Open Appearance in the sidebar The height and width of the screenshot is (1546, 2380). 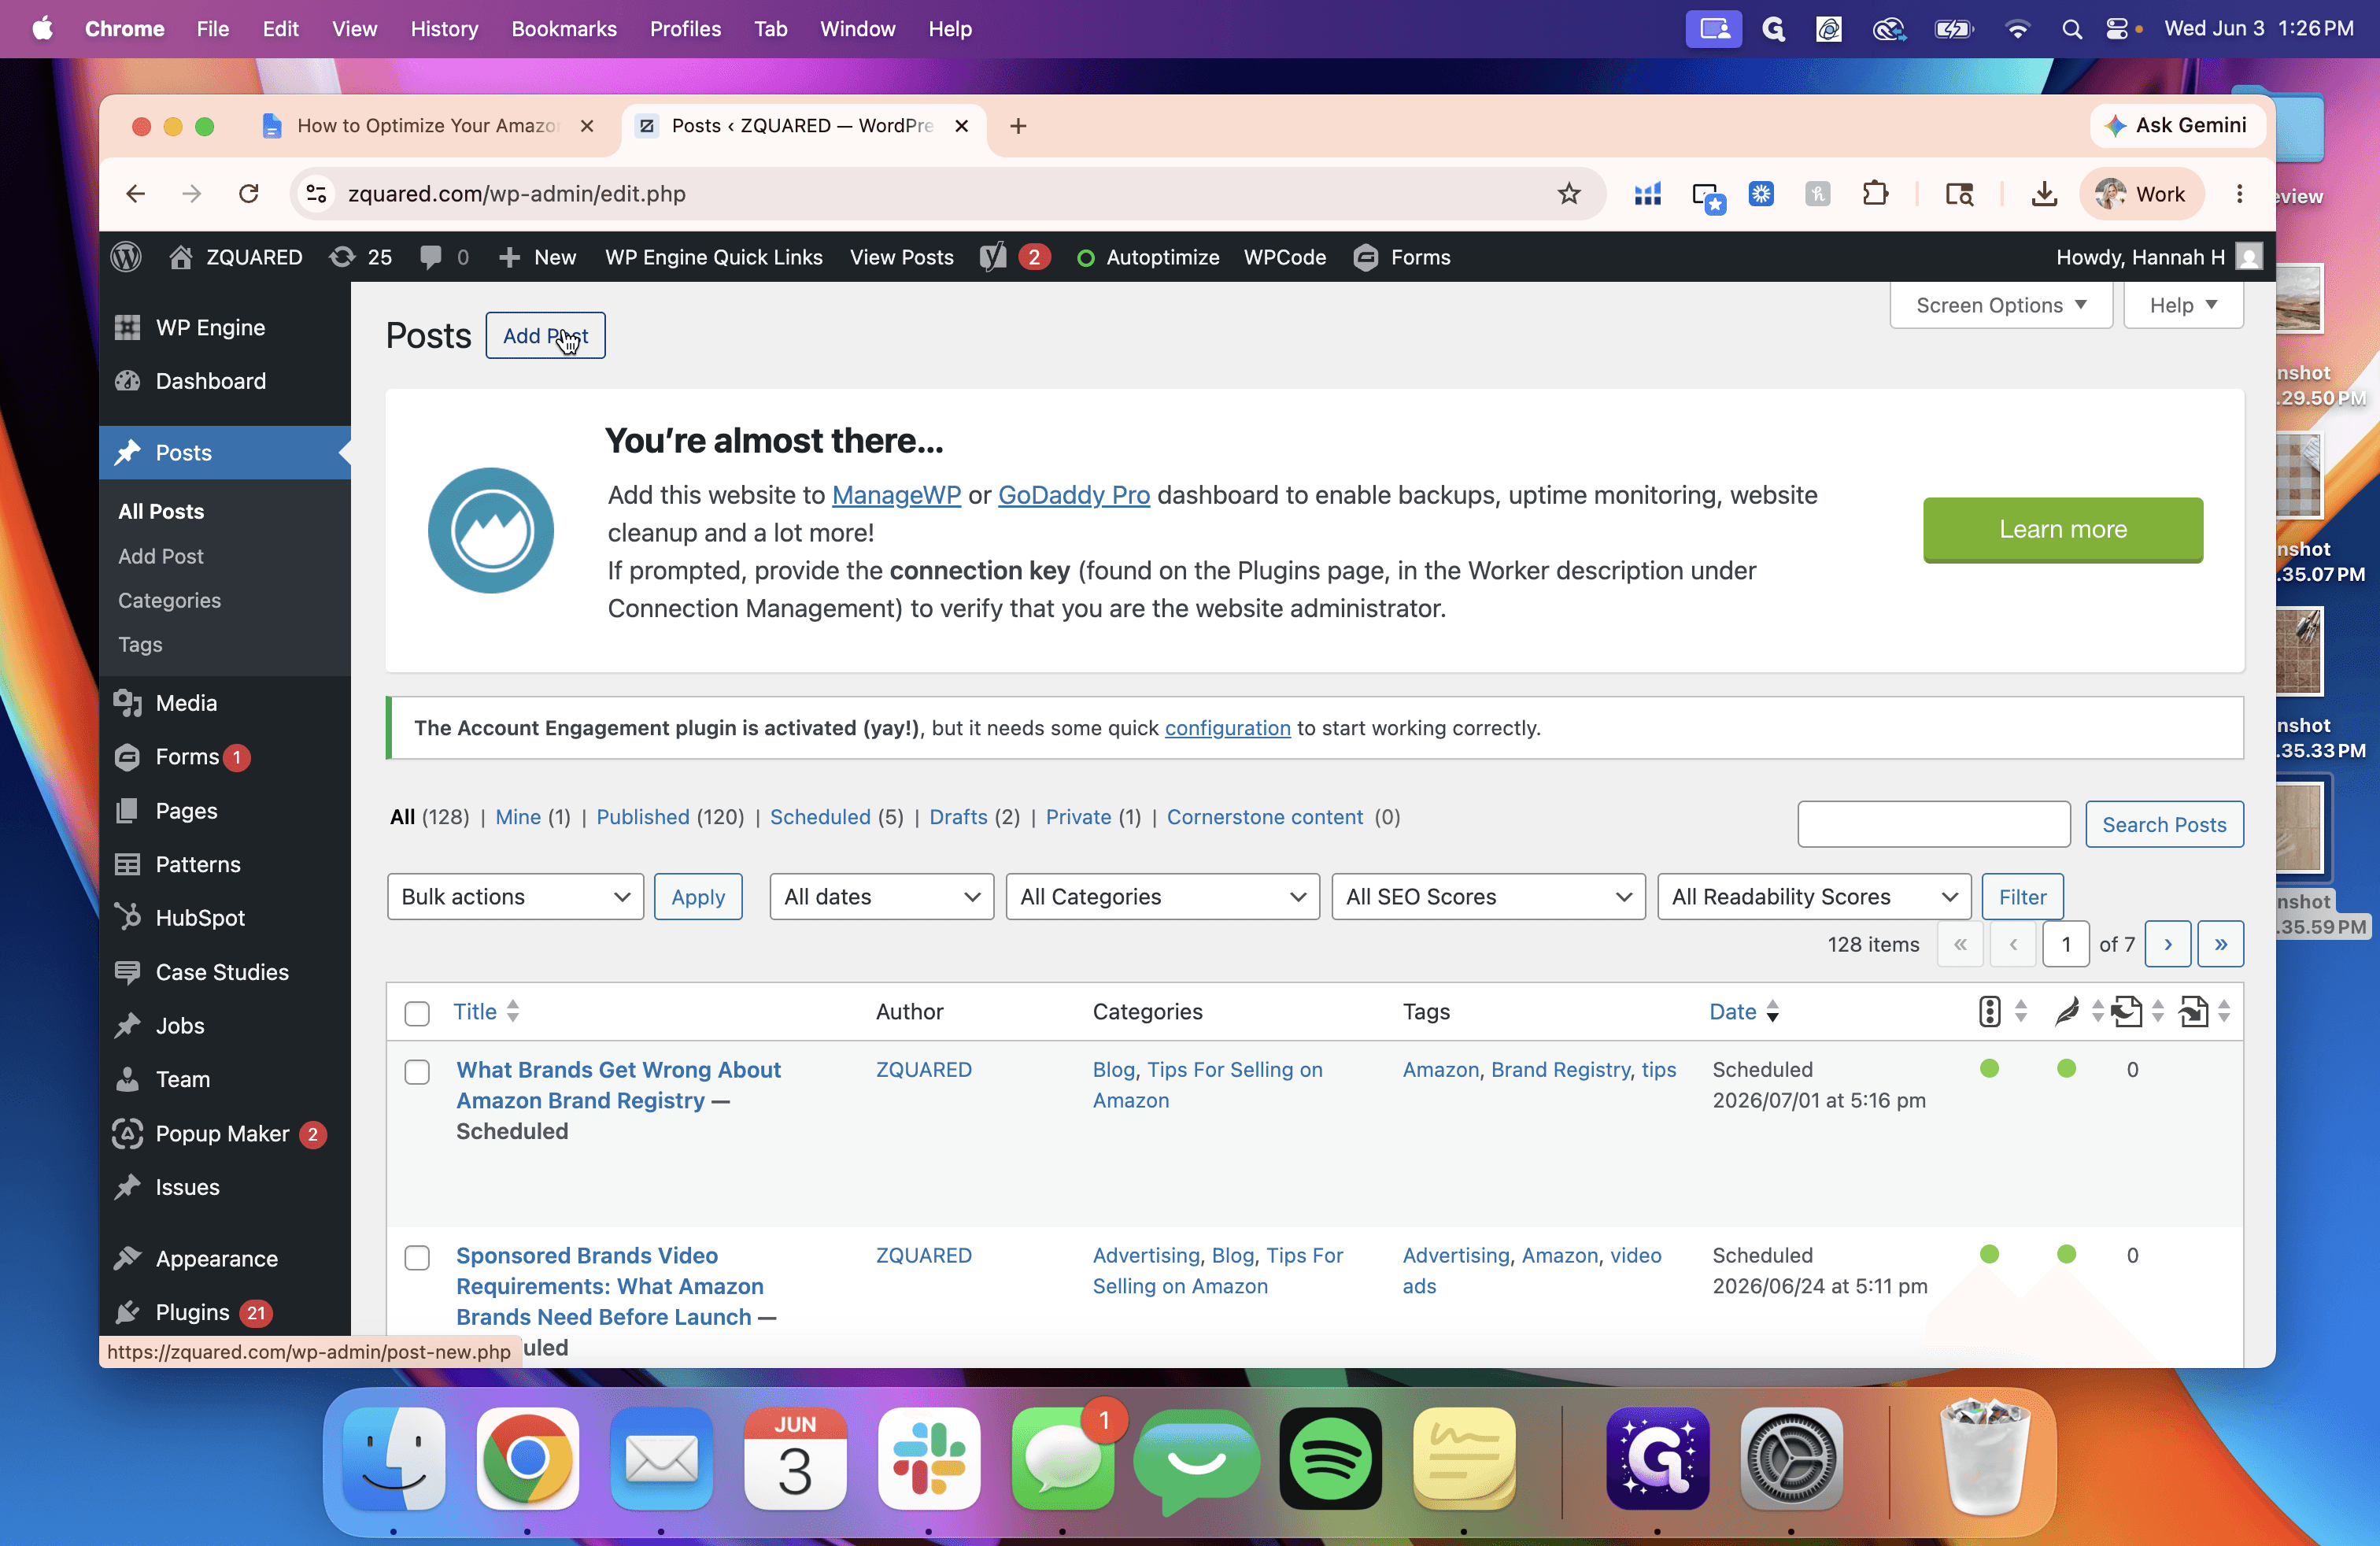click(216, 1258)
